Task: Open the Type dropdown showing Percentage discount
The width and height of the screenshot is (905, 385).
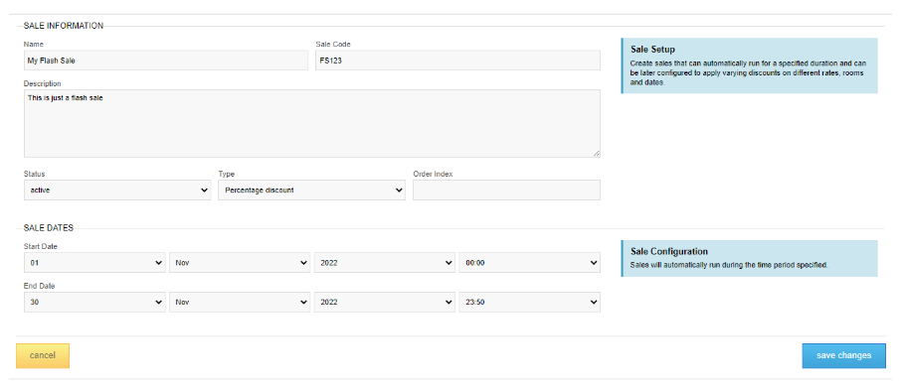Action: 311,190
